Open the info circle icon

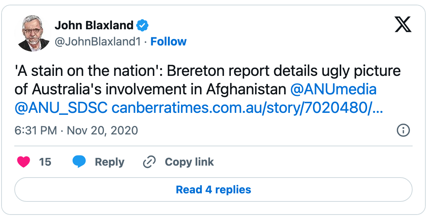pyautogui.click(x=403, y=131)
